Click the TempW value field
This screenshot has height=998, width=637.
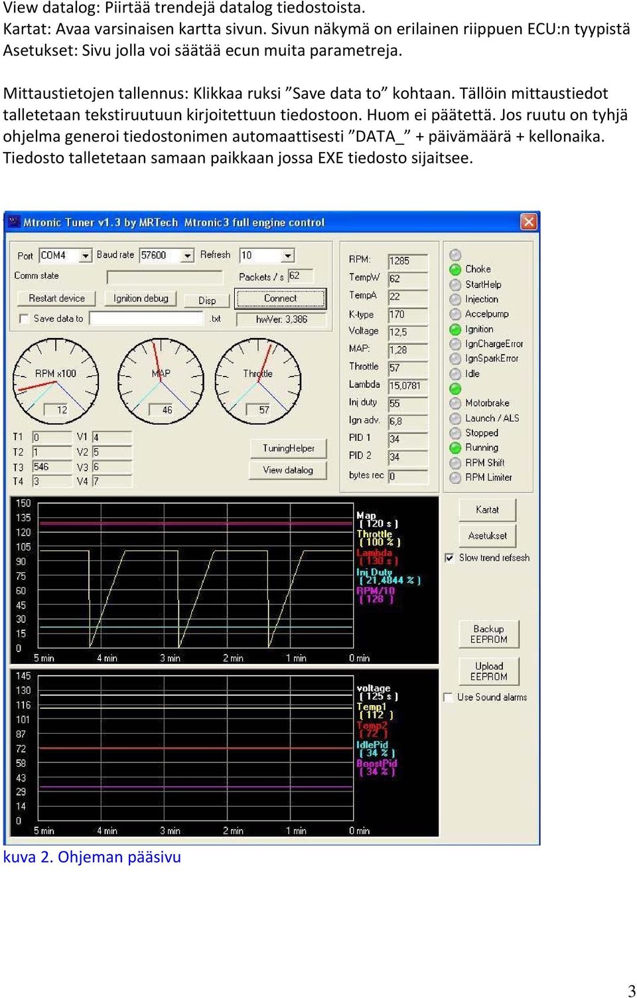tap(407, 279)
